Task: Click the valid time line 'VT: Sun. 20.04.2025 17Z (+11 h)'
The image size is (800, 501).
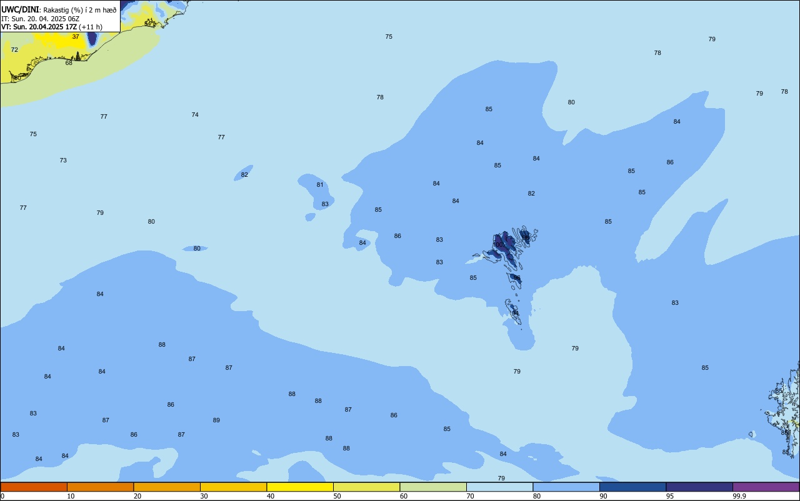Action: click(52, 27)
